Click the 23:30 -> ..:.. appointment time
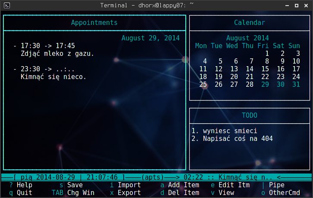This screenshot has height=198, width=313. [47, 69]
